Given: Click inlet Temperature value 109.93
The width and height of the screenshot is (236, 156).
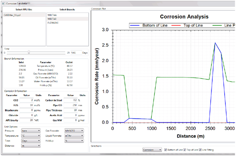Looking at the screenshot, I should point(22,66).
